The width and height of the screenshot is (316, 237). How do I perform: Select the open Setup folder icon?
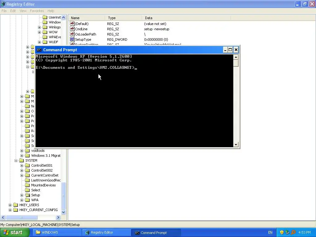click(27, 195)
